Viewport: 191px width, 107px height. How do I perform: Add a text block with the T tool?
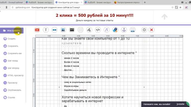[x=46, y=30]
